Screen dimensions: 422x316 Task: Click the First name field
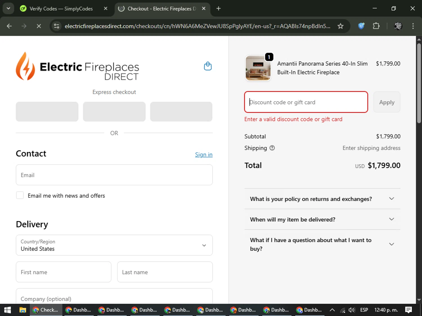[64, 272]
